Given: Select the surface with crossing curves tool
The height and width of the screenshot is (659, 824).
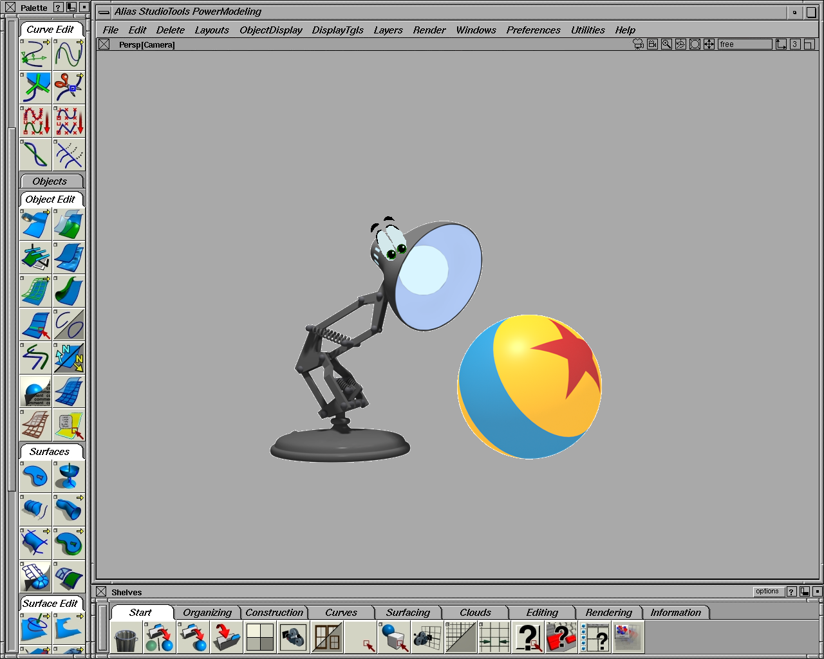Looking at the screenshot, I should (35, 543).
